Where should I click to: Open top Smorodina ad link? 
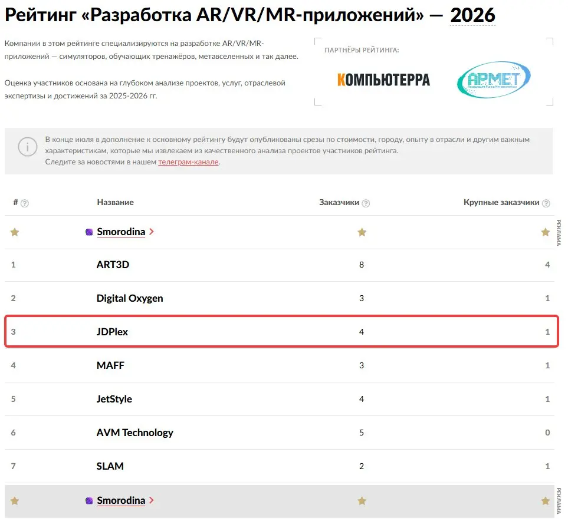point(121,232)
